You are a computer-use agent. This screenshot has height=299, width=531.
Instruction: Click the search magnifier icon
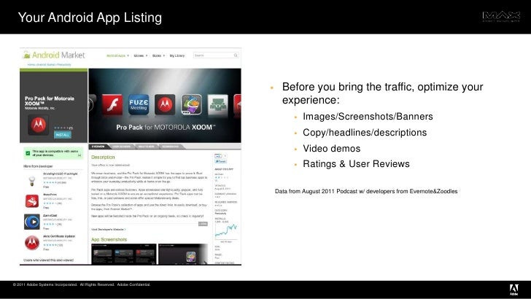(236, 55)
